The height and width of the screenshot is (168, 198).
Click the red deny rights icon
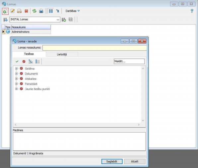pyautogui.click(x=24, y=61)
